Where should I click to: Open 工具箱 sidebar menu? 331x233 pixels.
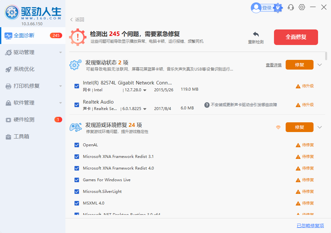[x=33, y=137]
